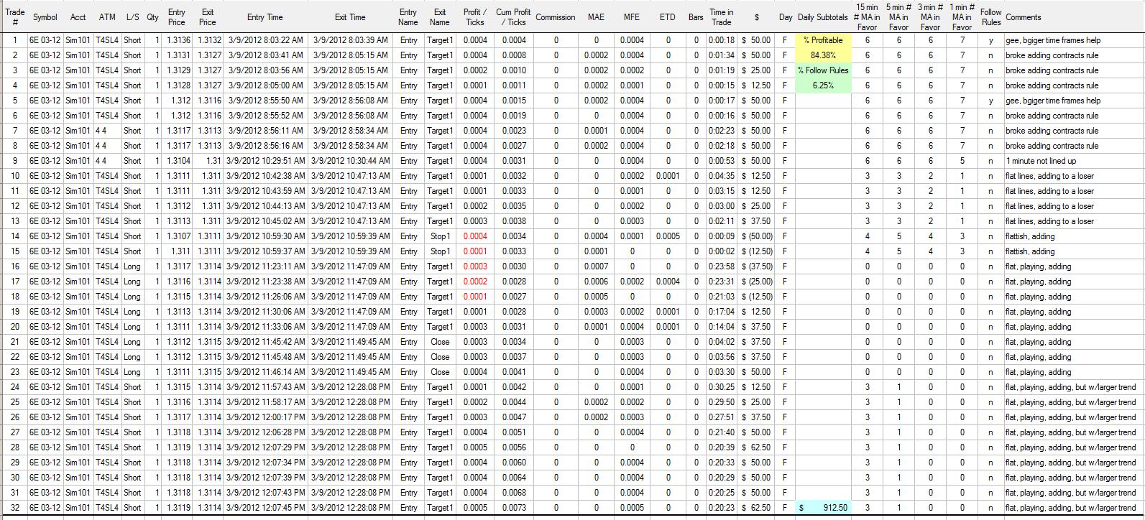Click the ETD column header
Image resolution: width=1145 pixels, height=520 pixels.
coord(668,17)
